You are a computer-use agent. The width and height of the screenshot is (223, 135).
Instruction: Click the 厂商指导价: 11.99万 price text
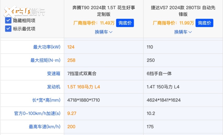click(x=173, y=23)
